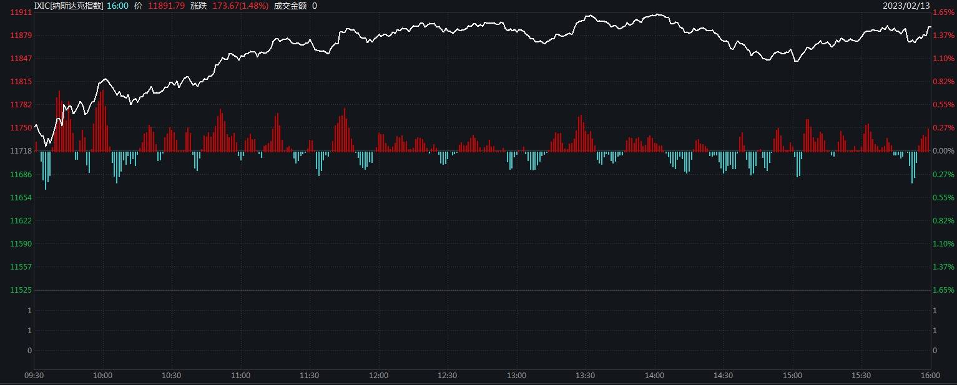Select the 14:30 time axis marker
This screenshot has height=385, width=957.
[x=723, y=376]
